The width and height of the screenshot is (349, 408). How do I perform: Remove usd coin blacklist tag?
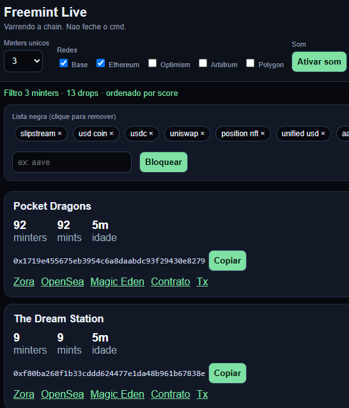click(x=96, y=134)
